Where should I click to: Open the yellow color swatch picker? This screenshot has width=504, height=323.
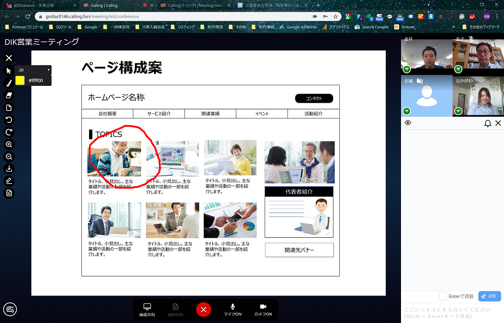click(x=20, y=80)
